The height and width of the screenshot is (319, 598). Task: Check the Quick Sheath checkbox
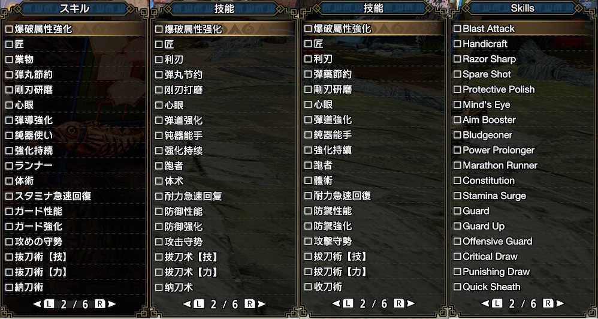(457, 287)
